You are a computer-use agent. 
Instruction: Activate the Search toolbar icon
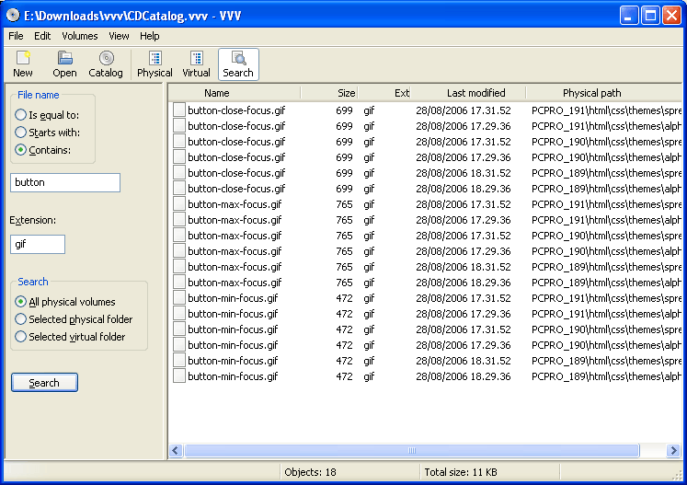tap(238, 64)
